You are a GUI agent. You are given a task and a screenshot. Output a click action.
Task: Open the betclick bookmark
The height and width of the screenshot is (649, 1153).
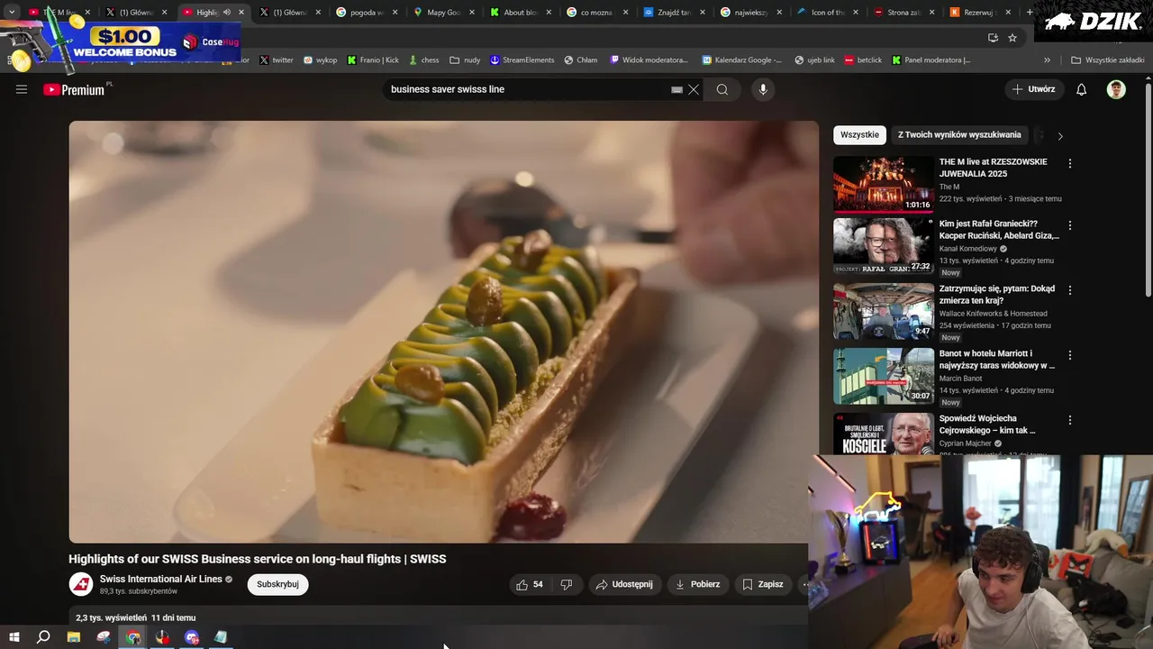(863, 60)
